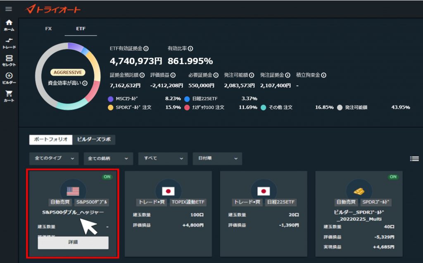The width and height of the screenshot is (423, 263).
Task: Click the -2,412,208円 loss value
Action: click(x=166, y=86)
